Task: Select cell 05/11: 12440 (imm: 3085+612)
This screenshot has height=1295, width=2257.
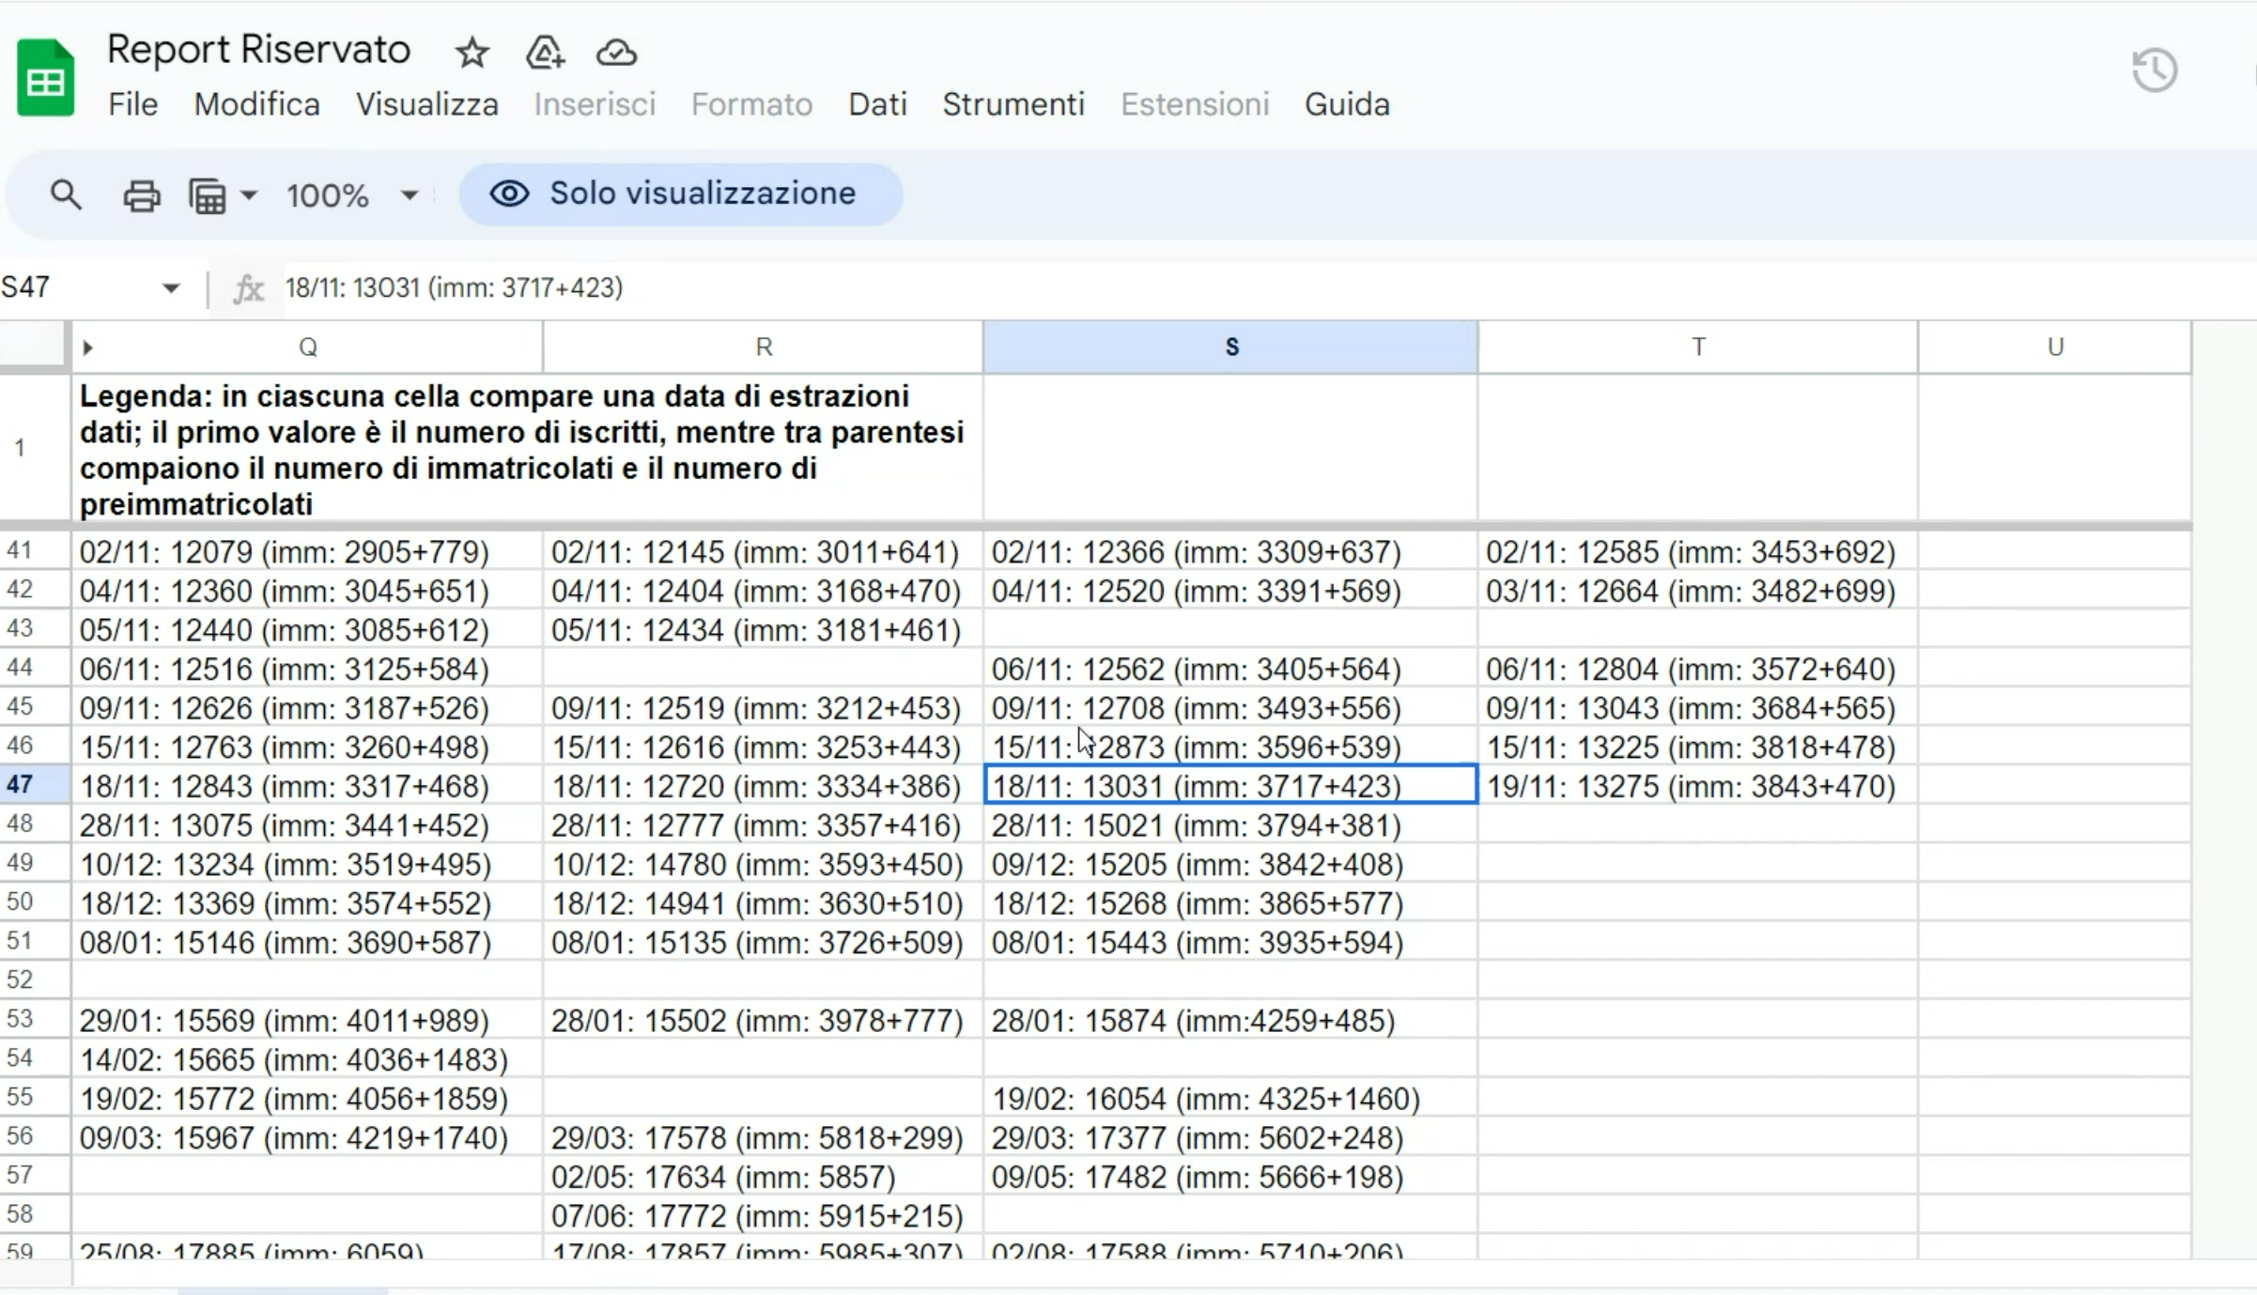Action: point(307,630)
